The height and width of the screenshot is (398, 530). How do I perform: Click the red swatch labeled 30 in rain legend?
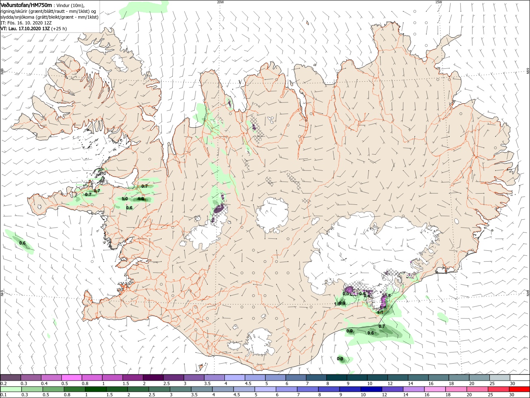click(520, 389)
